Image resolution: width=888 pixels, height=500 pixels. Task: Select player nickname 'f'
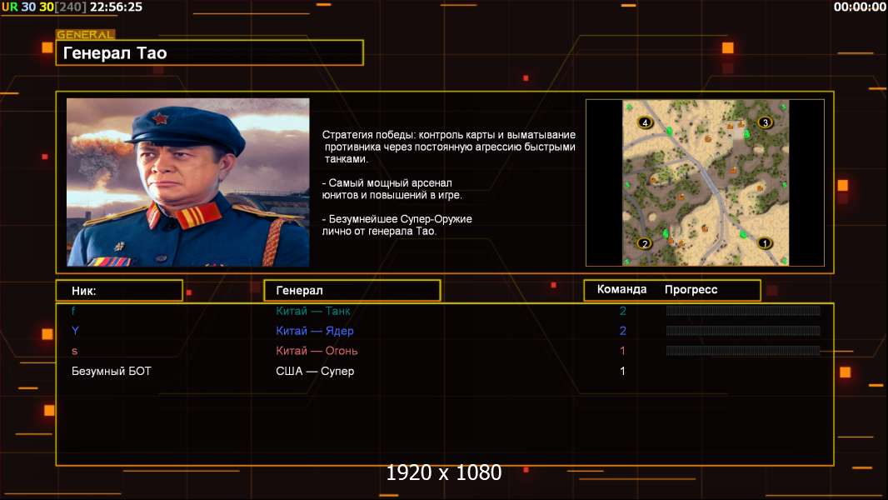click(x=73, y=311)
